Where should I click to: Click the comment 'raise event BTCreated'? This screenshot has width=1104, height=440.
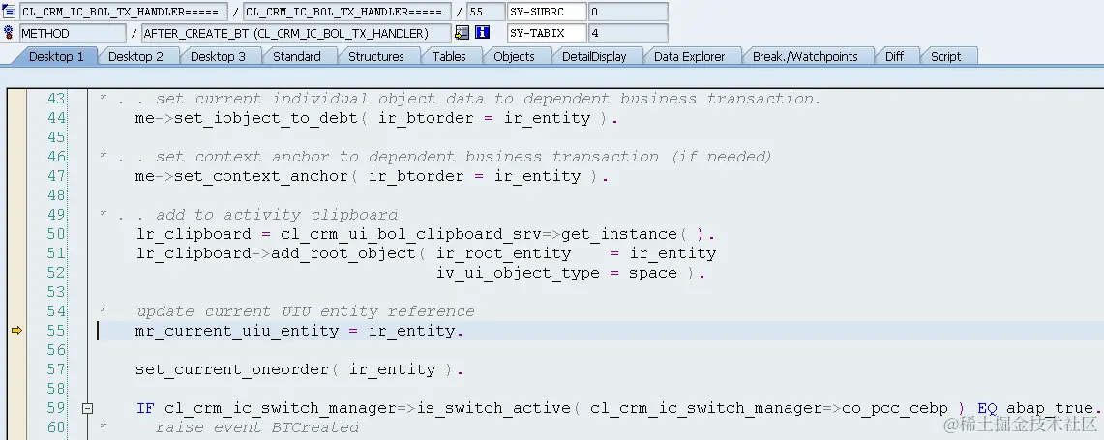point(257,427)
